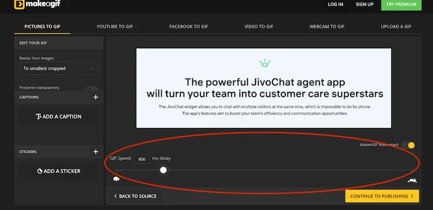Click the rabbit fast speed icon
The image size is (433, 210).
(412, 180)
